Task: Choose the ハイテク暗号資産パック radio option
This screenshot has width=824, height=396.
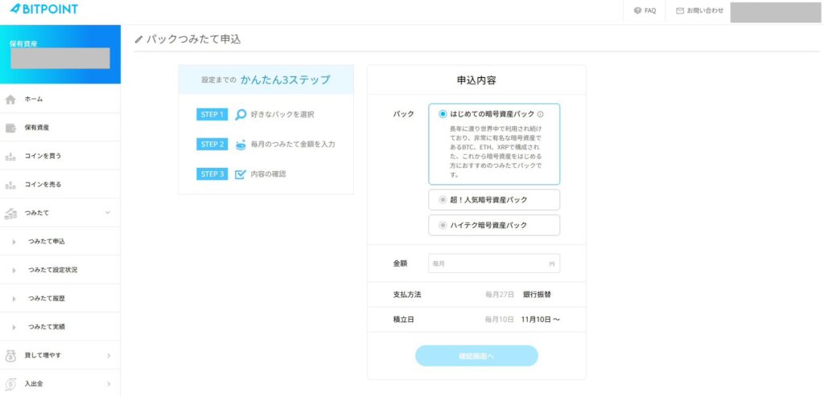Action: coord(443,226)
